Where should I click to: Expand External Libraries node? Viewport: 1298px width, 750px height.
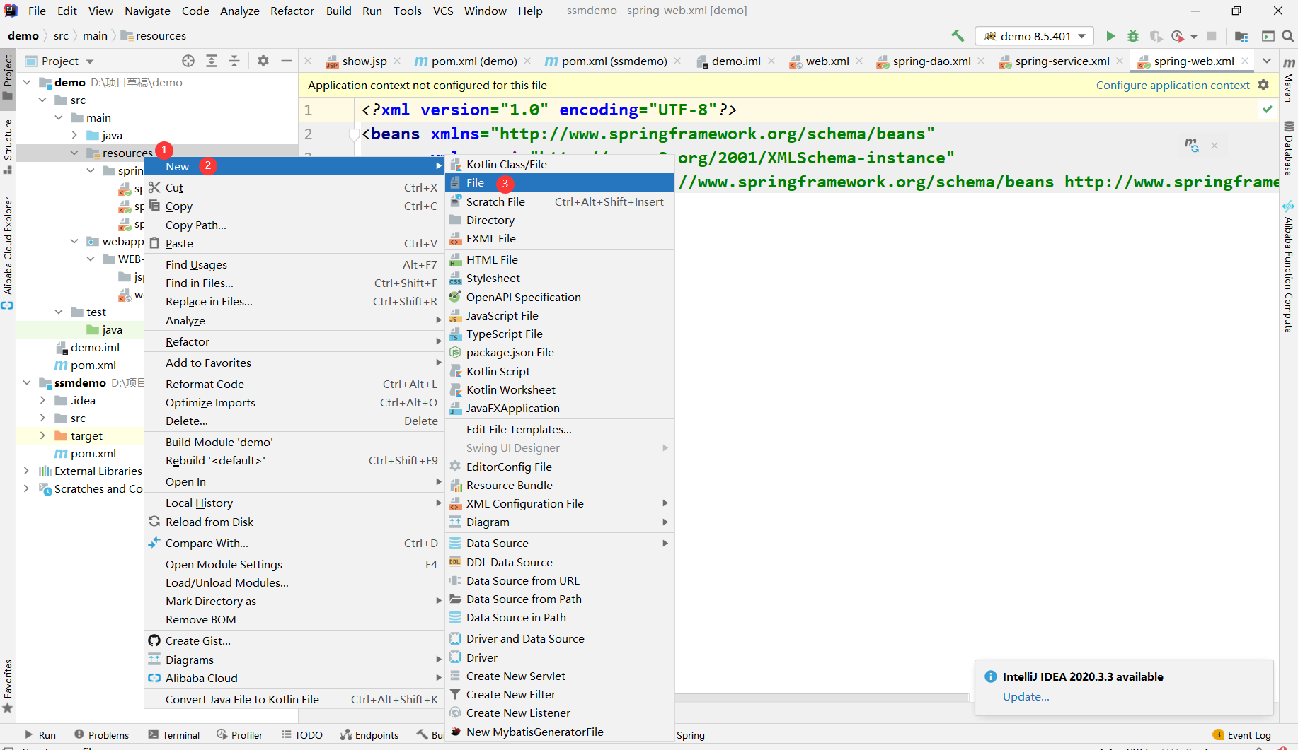[27, 471]
